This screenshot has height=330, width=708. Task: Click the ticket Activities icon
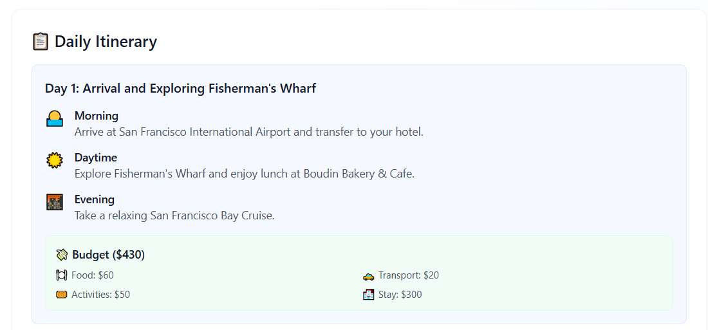[62, 295]
